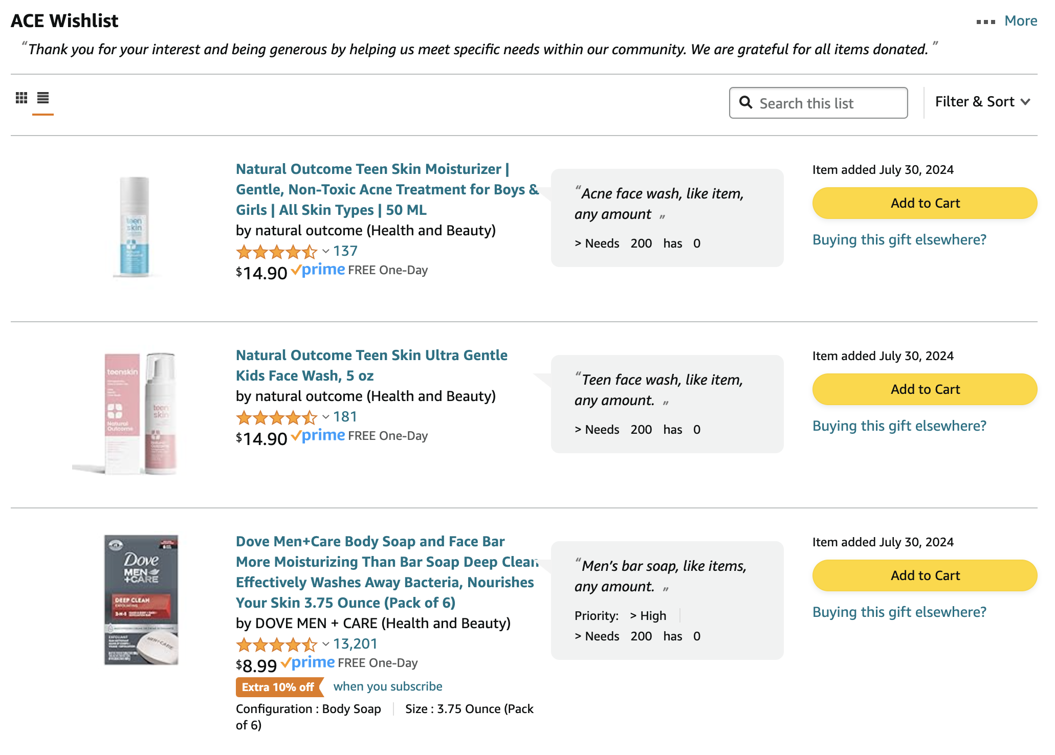Add Kids Face Wash to cart
Image resolution: width=1055 pixels, height=755 pixels.
pos(925,389)
